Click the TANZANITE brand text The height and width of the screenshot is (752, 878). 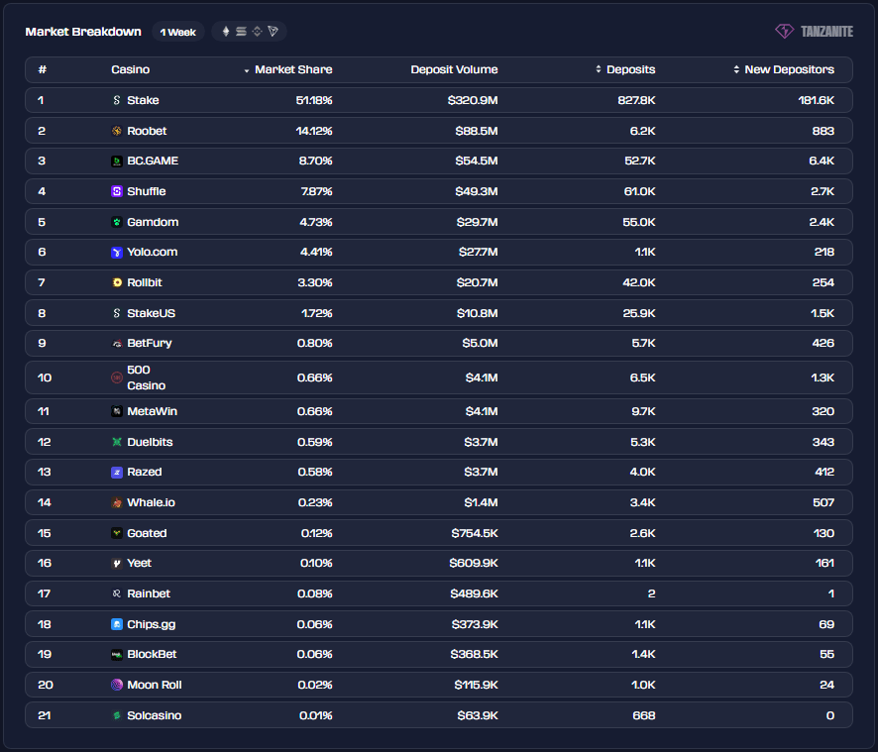[x=826, y=32]
